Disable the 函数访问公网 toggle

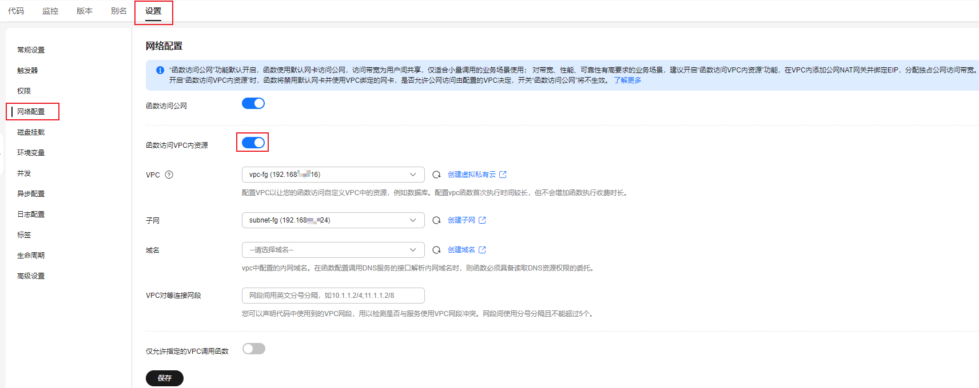[253, 103]
